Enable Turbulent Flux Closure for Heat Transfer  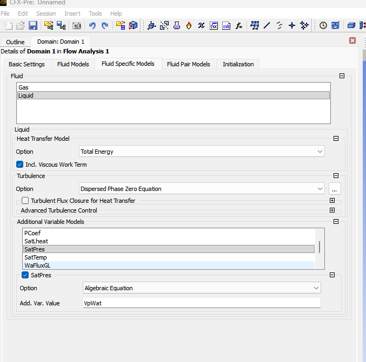tap(26, 201)
